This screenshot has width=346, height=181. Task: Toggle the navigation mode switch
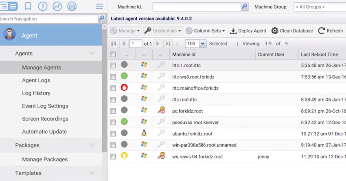point(9,6)
